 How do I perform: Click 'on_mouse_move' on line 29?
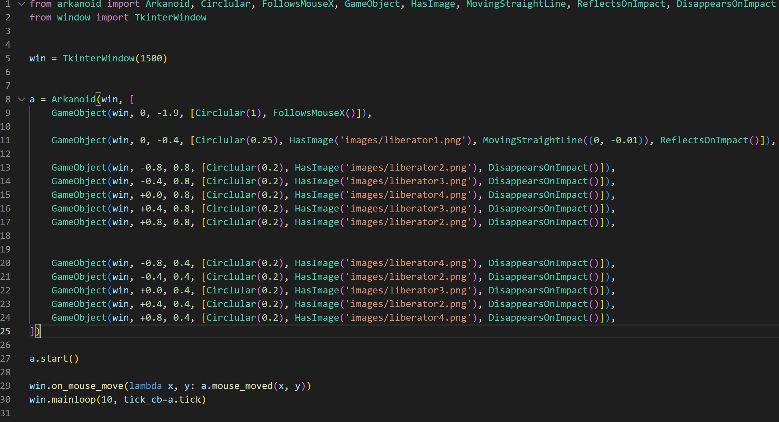tap(87, 386)
